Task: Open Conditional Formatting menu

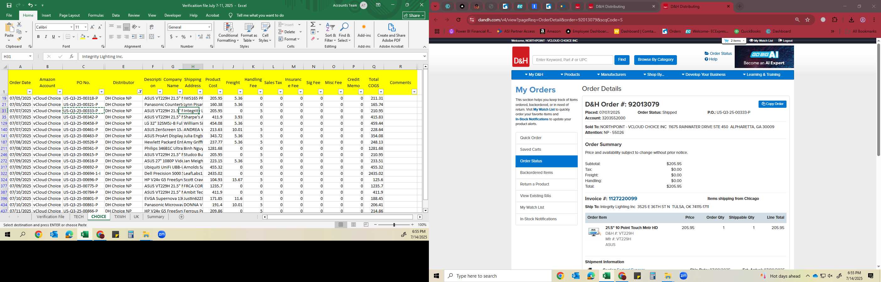Action: pos(228,33)
